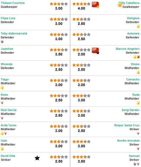Open the Roque Santa Cruz player link
This screenshot has width=141, height=167.
click(127, 125)
